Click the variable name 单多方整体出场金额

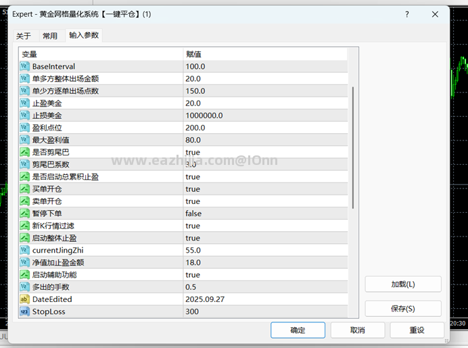click(x=66, y=79)
